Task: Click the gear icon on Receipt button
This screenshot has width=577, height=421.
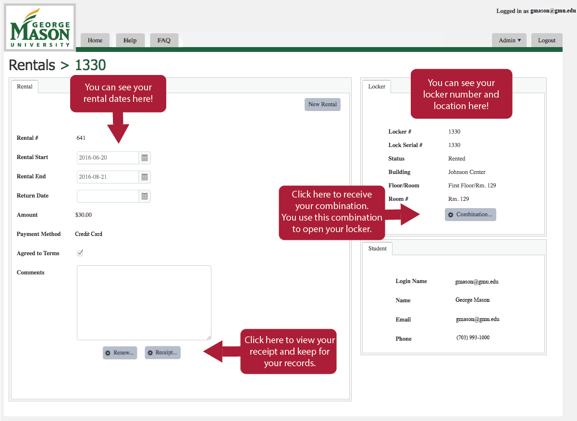Action: (150, 353)
